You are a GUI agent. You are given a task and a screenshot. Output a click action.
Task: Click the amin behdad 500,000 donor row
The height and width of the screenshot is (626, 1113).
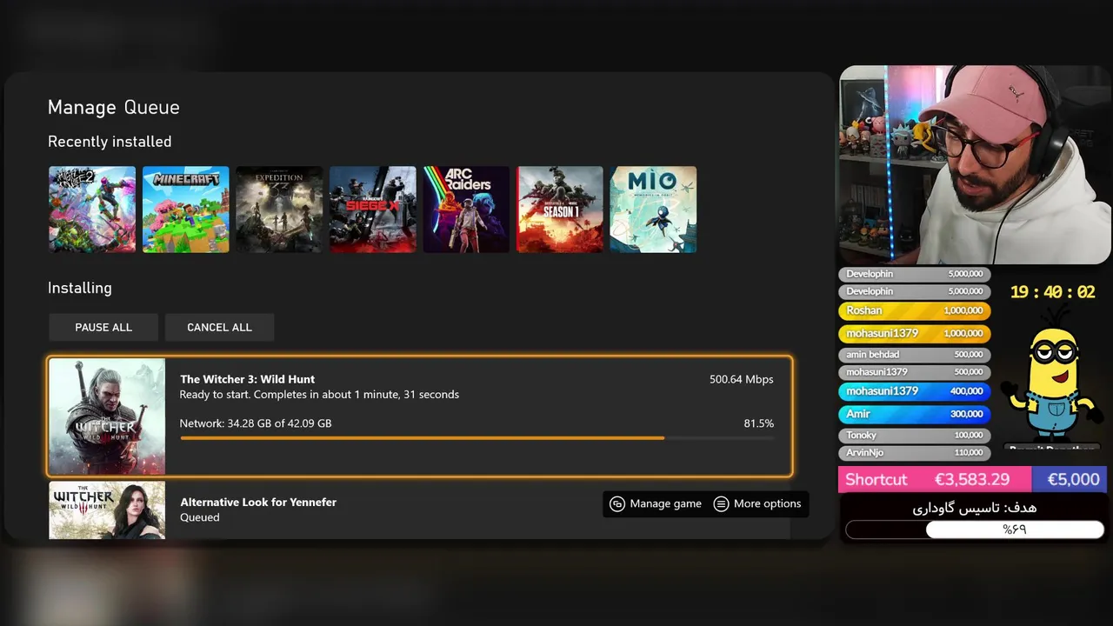click(915, 355)
